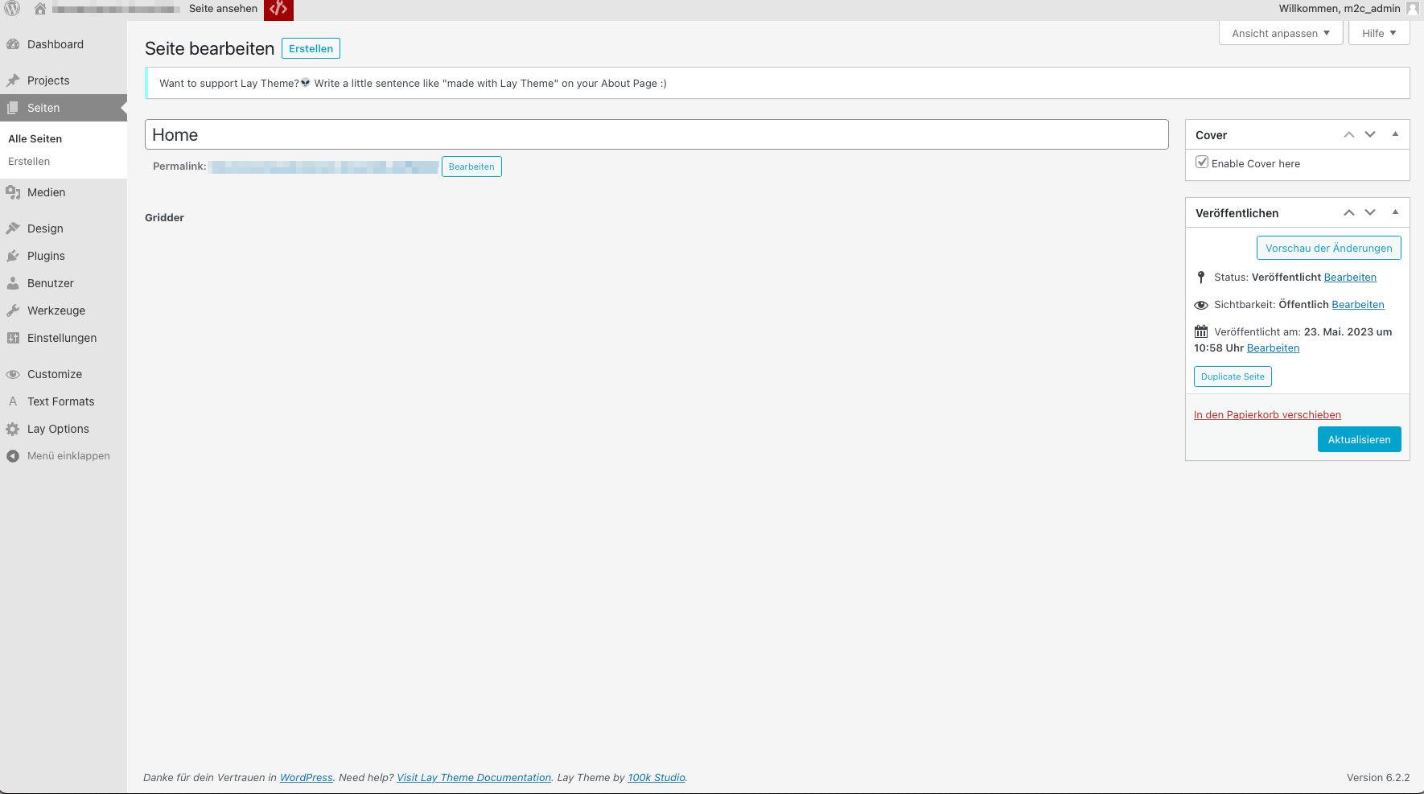Click the Duplicate Seite button
The width and height of the screenshot is (1424, 794).
[1233, 376]
